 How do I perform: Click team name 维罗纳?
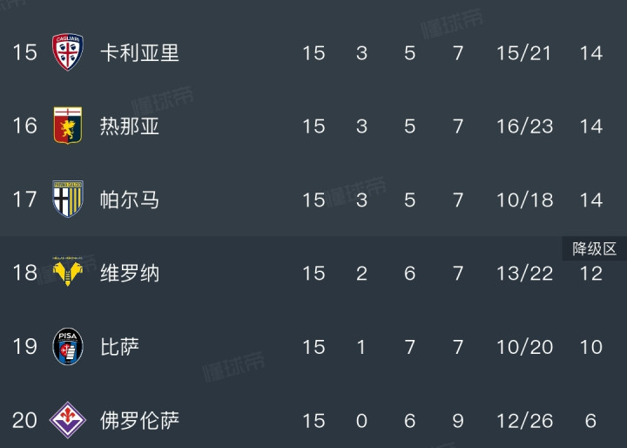[x=130, y=273]
